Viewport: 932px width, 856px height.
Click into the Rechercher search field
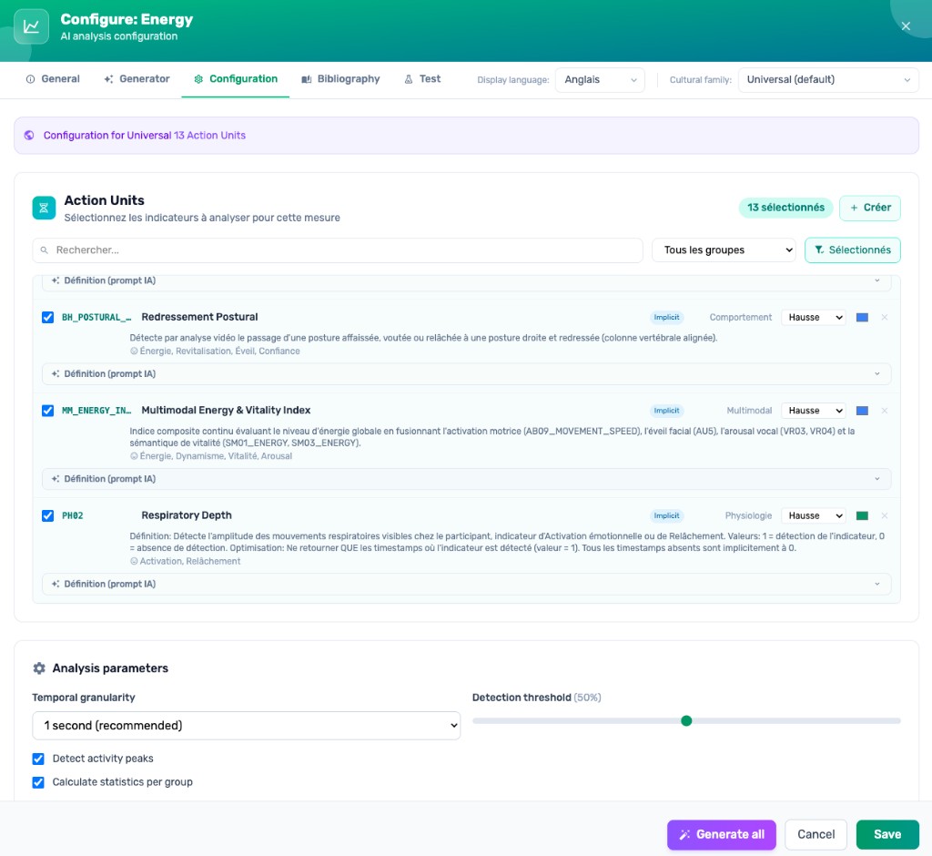click(x=346, y=250)
